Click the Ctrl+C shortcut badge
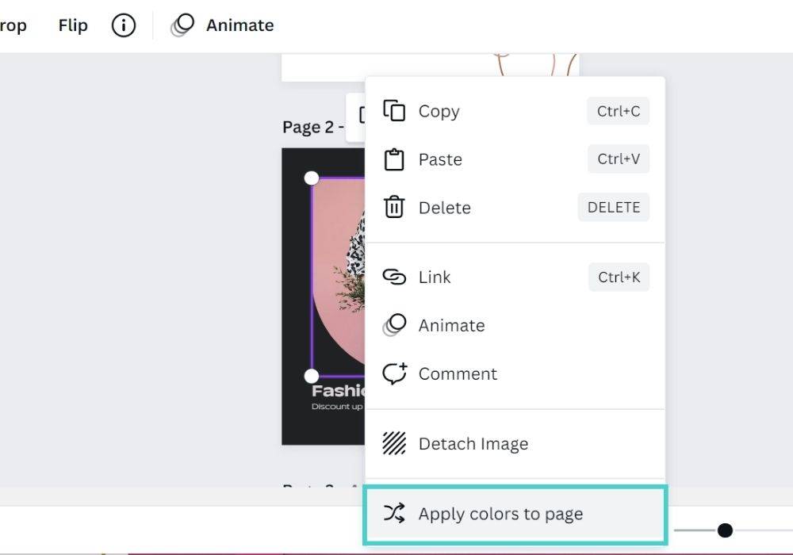This screenshot has height=555, width=793. point(618,111)
